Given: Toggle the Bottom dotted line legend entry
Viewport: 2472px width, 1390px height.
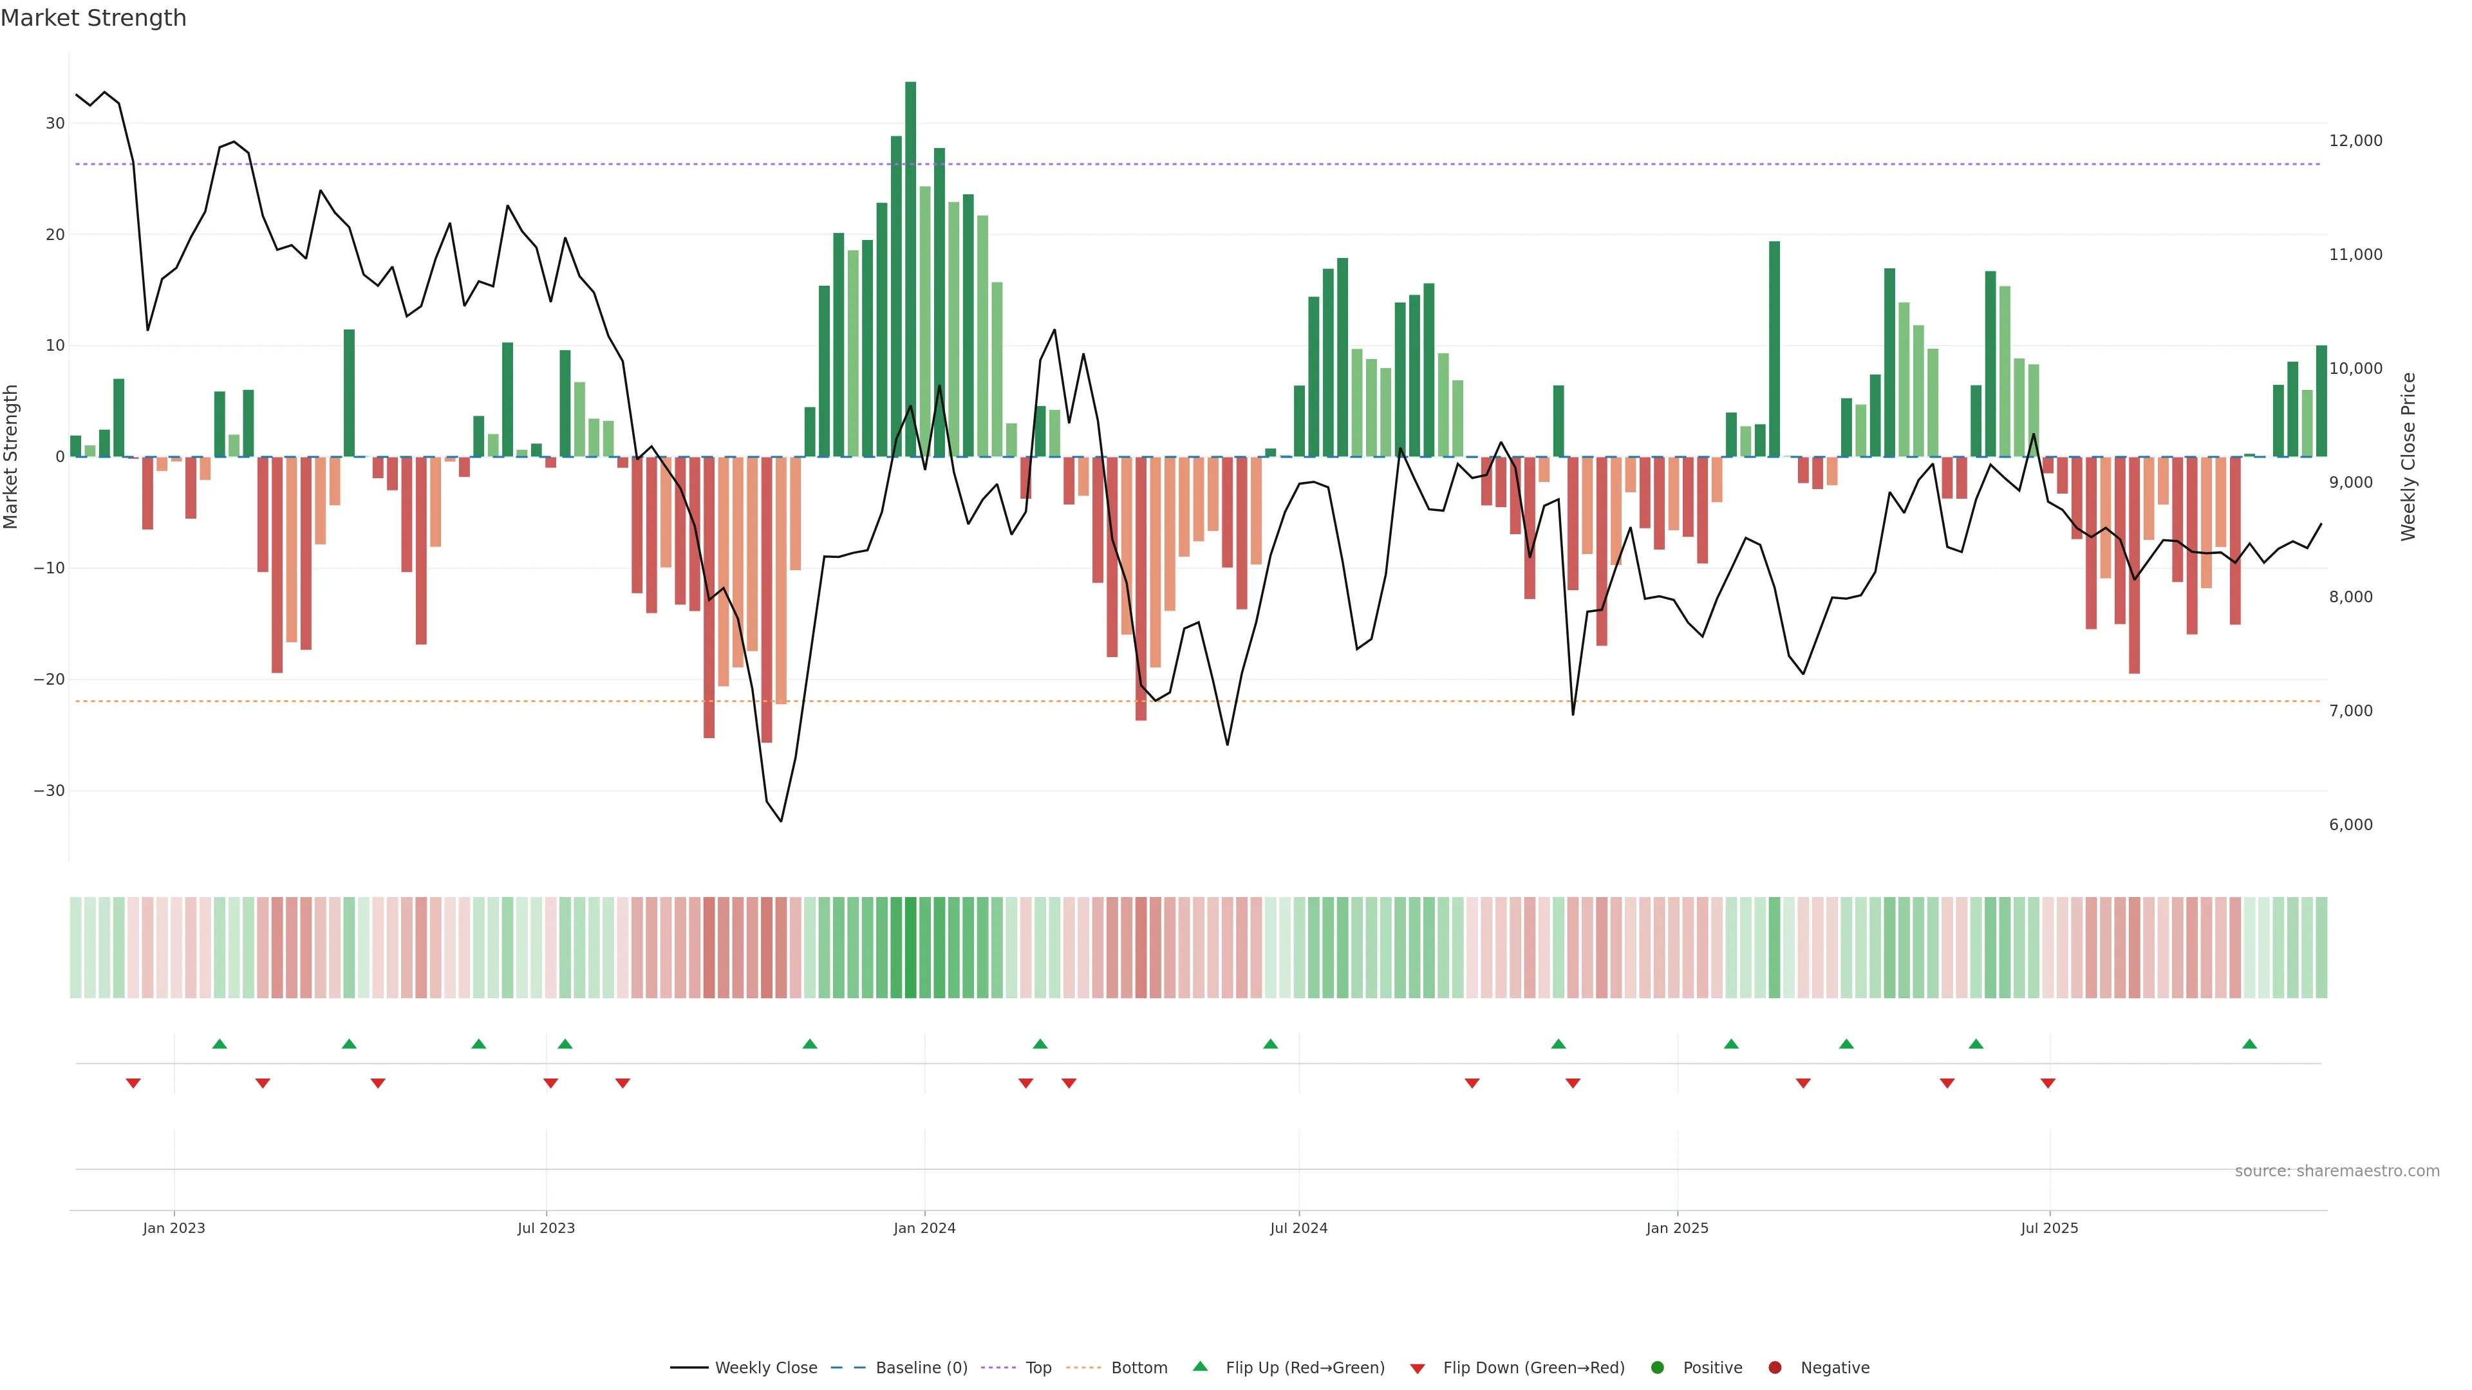Looking at the screenshot, I should (x=1139, y=1368).
